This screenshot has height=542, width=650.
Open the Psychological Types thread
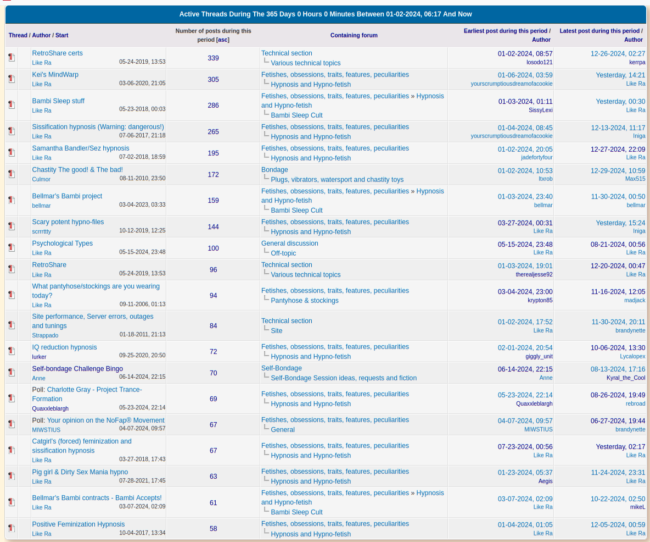click(62, 244)
